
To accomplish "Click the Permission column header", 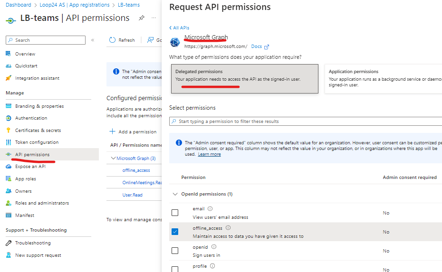I will click(193, 177).
